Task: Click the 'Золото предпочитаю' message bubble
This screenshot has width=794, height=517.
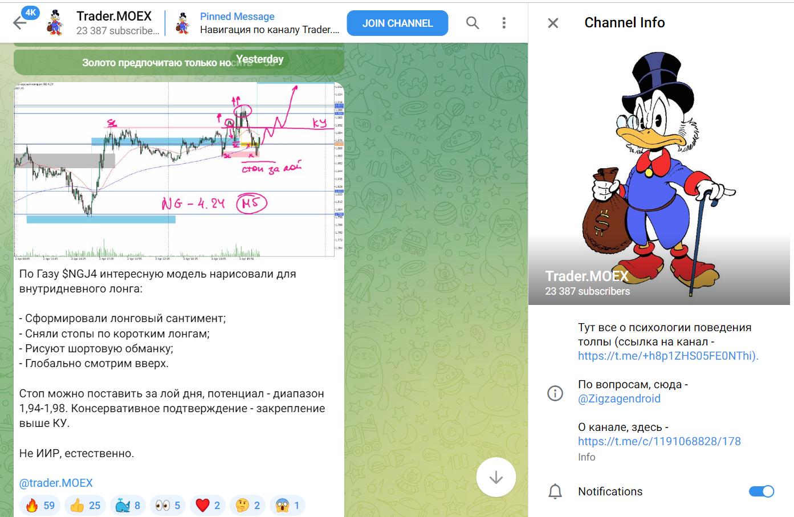Action: coord(179,62)
